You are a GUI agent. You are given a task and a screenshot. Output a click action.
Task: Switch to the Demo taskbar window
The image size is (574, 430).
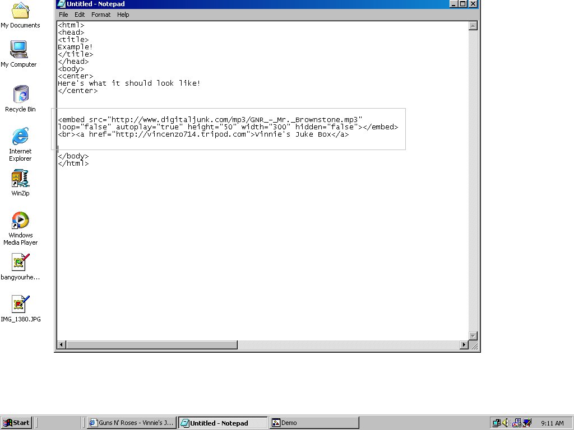(314, 423)
